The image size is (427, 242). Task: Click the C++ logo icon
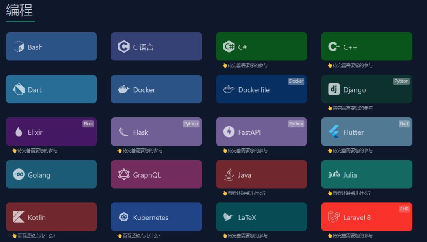pos(334,47)
